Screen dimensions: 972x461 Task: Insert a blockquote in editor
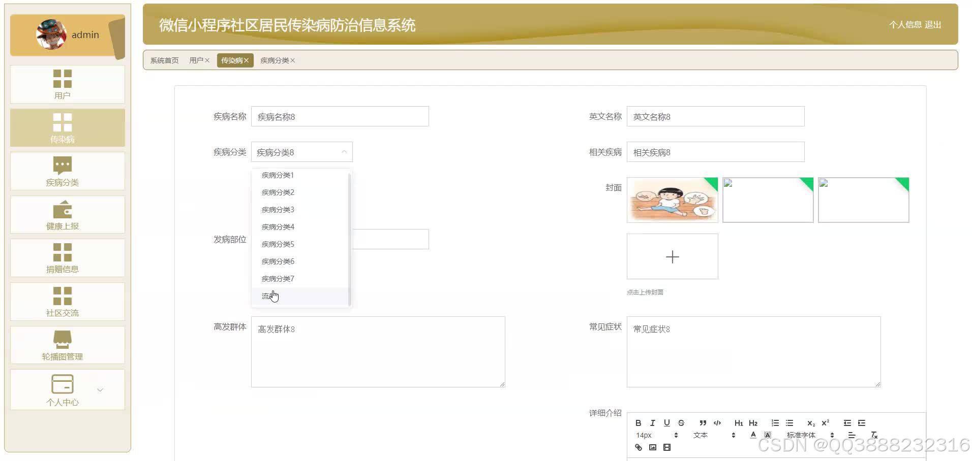[x=703, y=423]
